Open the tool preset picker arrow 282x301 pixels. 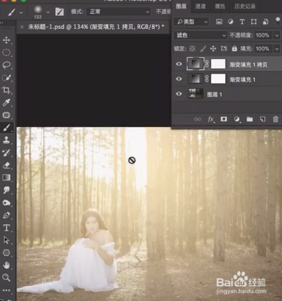tap(21, 12)
